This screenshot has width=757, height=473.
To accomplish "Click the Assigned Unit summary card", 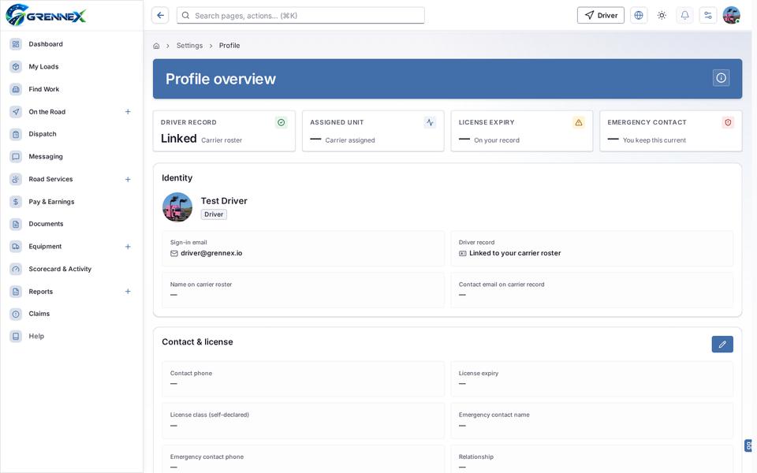I will pos(373,132).
